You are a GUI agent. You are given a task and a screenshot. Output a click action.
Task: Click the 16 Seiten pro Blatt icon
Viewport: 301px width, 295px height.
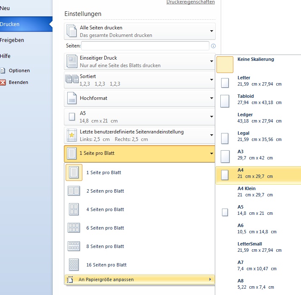[74, 264]
